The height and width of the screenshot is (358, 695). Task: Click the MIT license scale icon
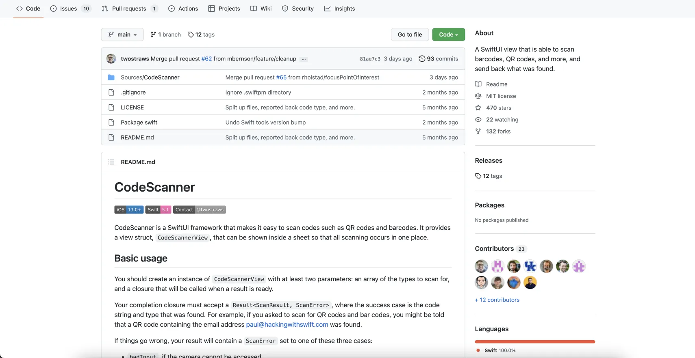point(478,96)
